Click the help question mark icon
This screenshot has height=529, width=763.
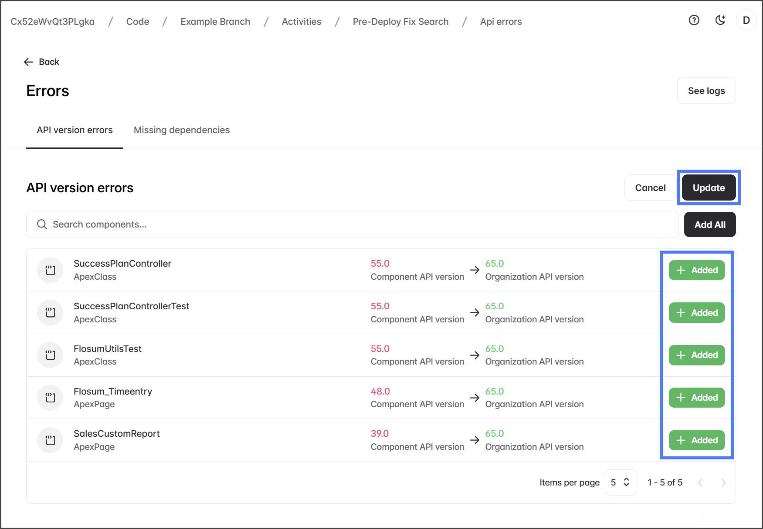694,20
